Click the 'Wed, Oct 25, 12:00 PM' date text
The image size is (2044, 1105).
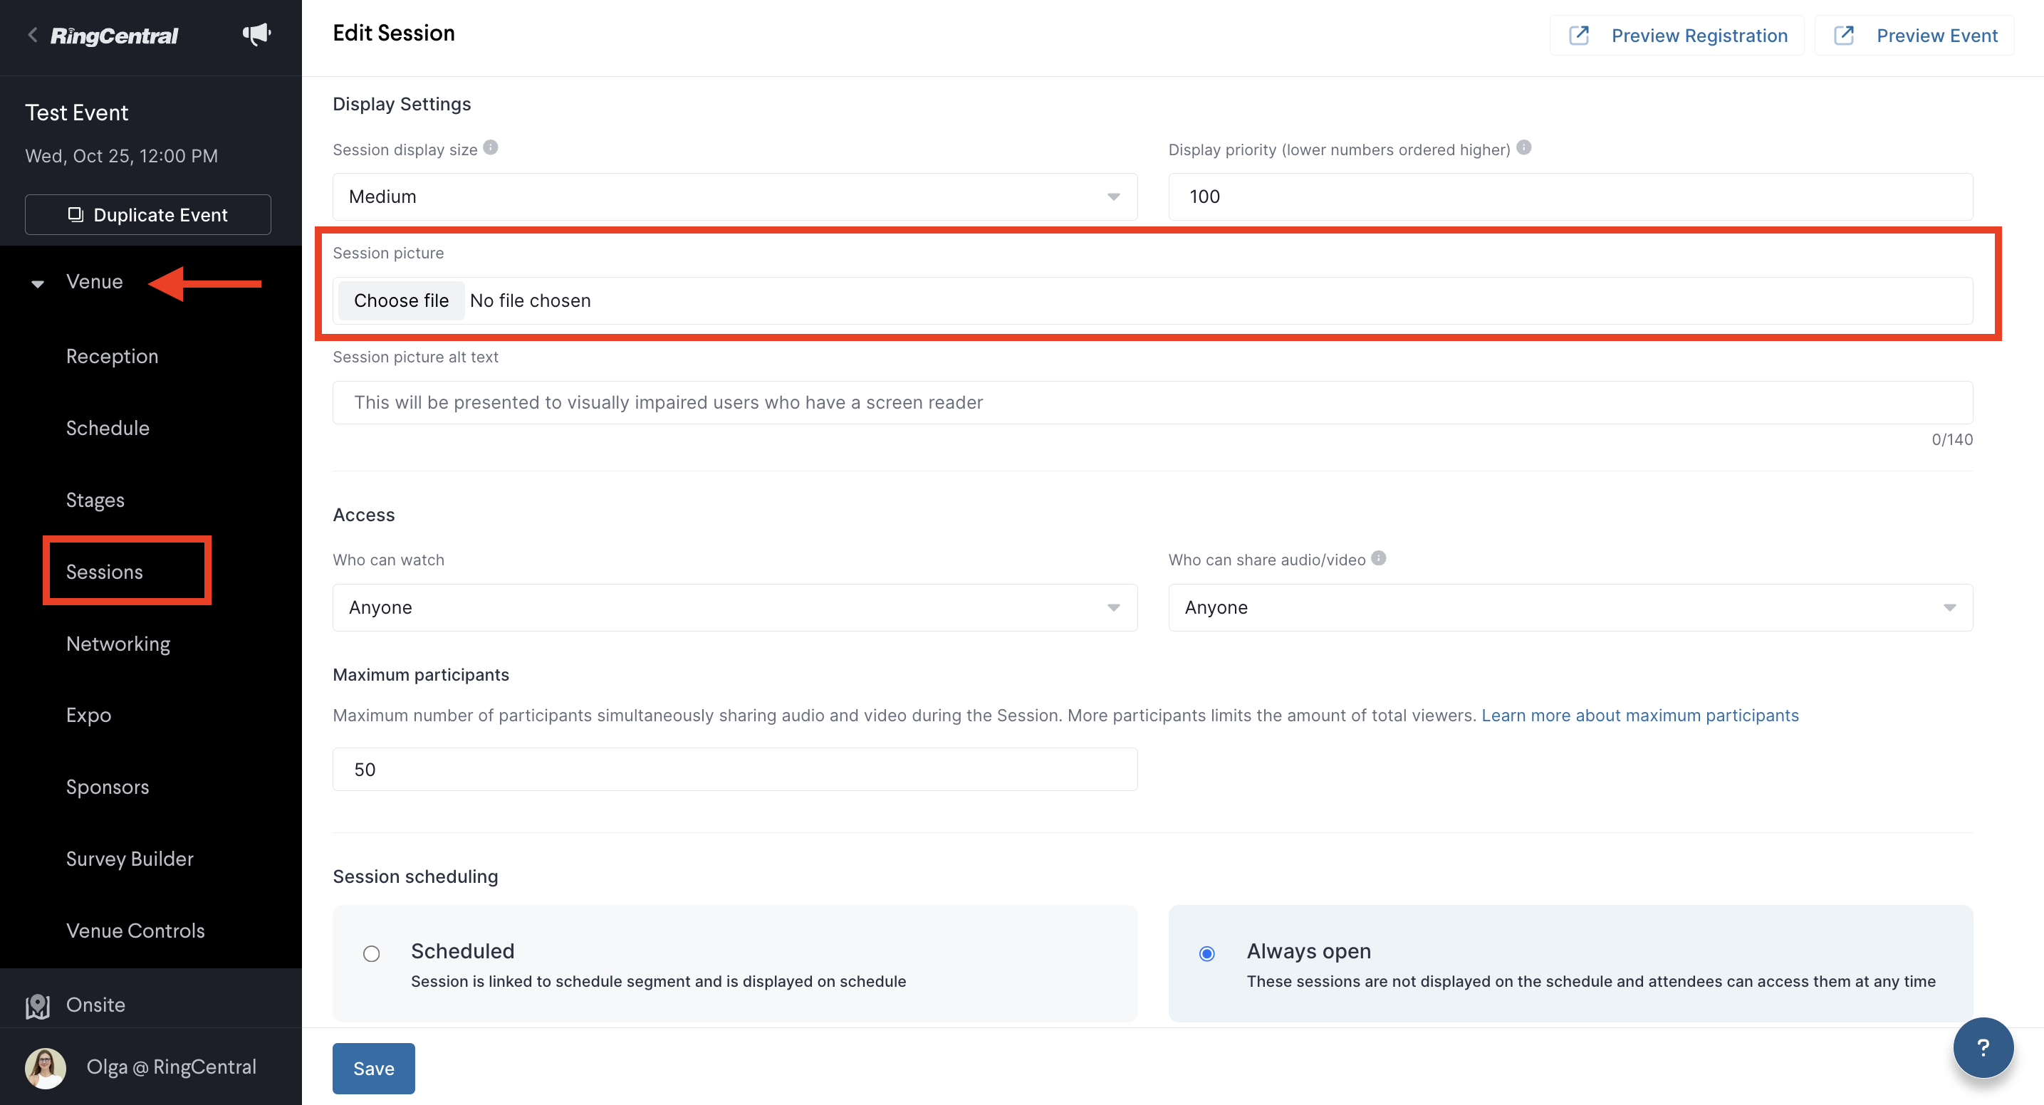pos(121,156)
